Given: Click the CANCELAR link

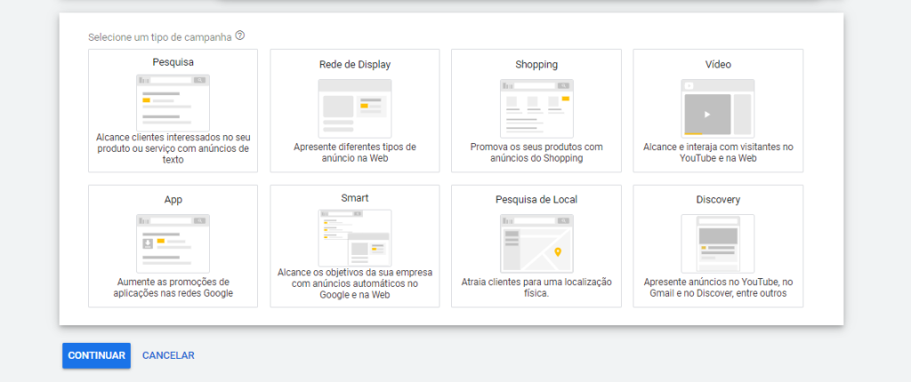Looking at the screenshot, I should point(168,355).
